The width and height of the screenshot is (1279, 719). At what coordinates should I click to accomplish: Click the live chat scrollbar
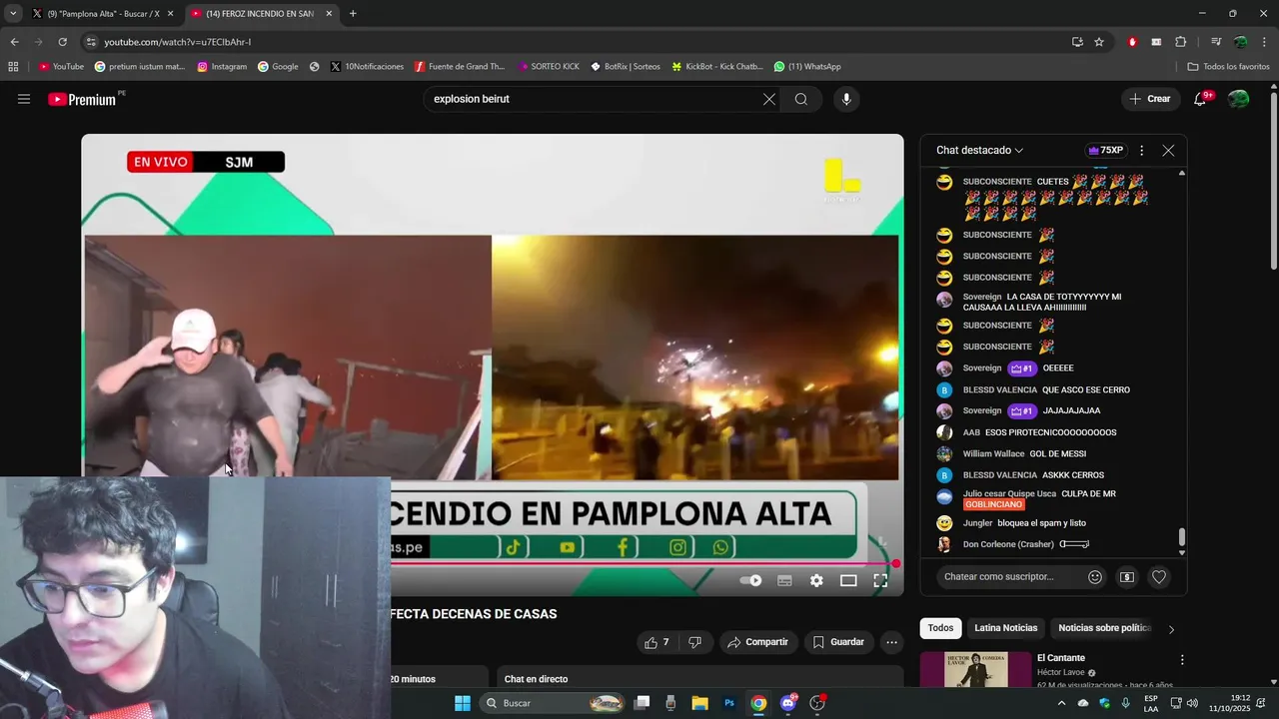1182,537
